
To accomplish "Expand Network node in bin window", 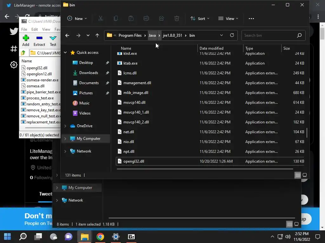I will (65, 151).
